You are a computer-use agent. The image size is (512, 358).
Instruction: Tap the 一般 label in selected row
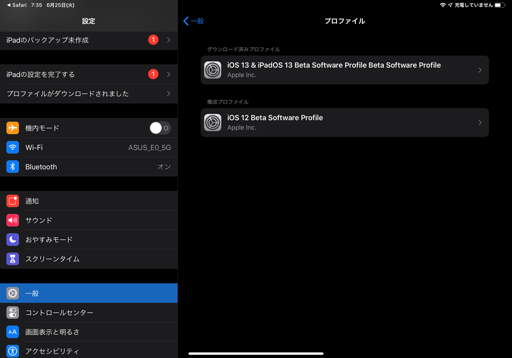32,293
